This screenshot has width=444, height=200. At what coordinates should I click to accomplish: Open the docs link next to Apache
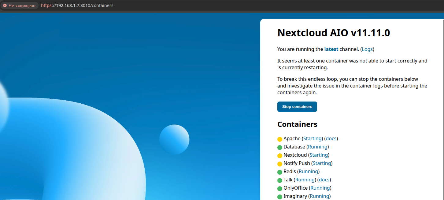pyautogui.click(x=331, y=138)
